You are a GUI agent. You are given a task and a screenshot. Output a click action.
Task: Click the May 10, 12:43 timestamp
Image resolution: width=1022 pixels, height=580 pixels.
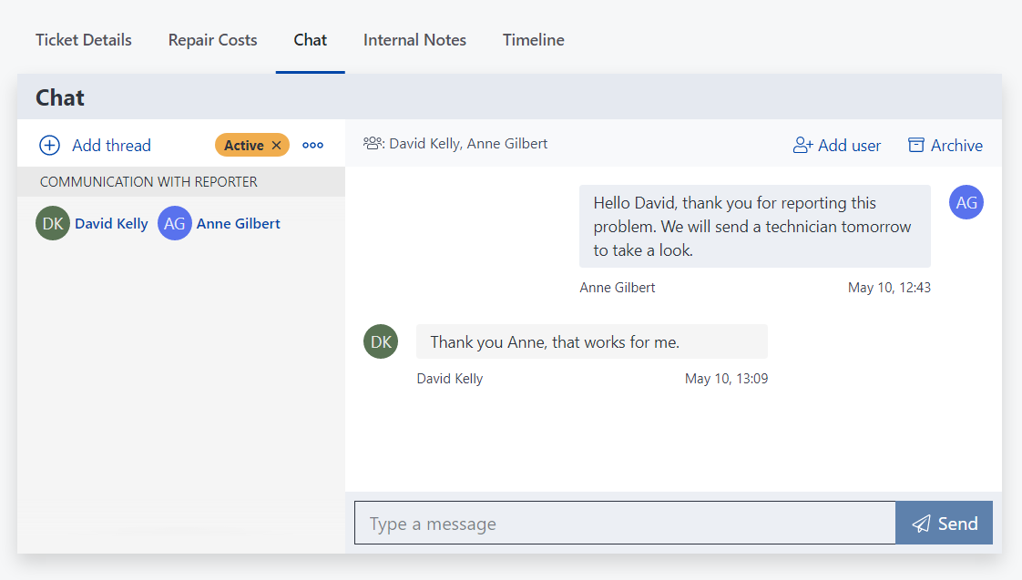click(889, 288)
